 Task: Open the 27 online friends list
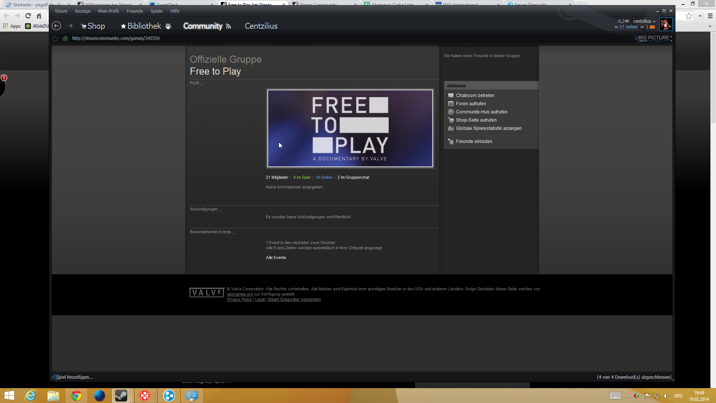coord(628,27)
